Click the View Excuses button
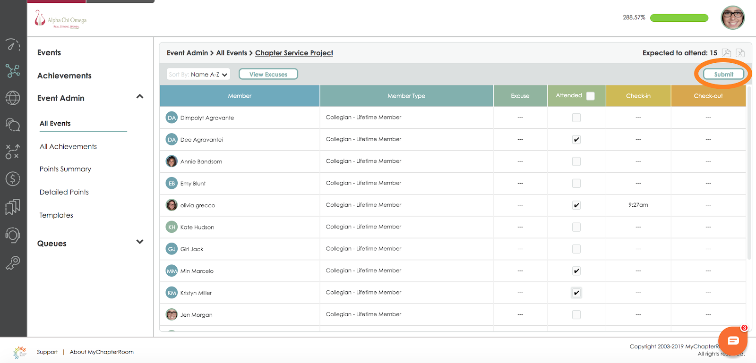 (x=268, y=74)
